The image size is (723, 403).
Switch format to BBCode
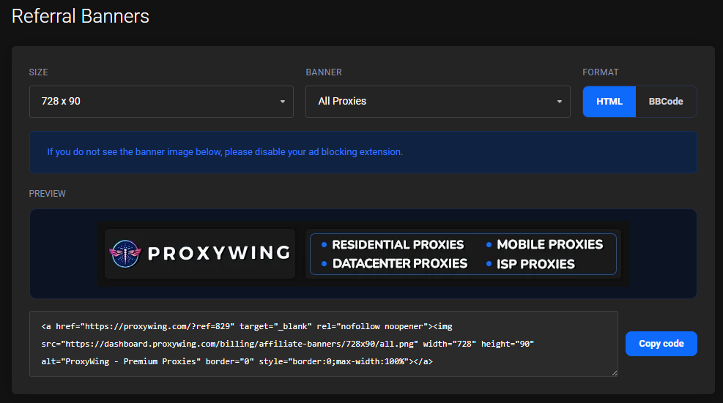coord(666,102)
